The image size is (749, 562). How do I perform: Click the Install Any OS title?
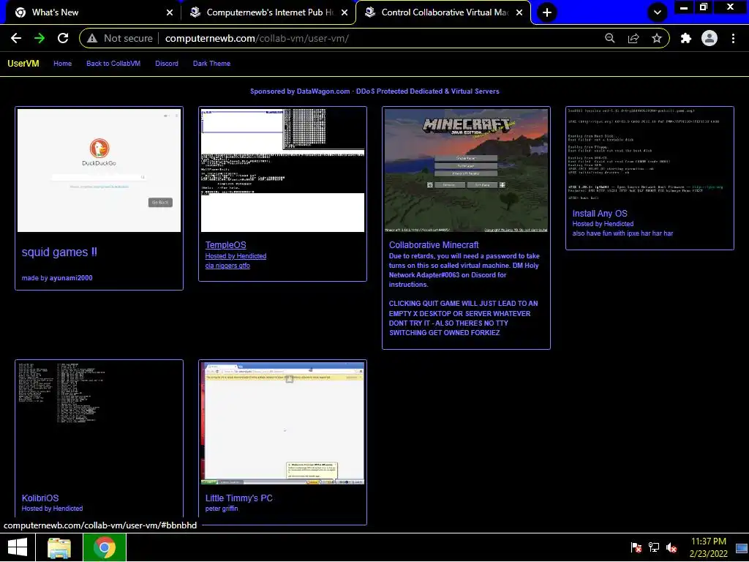coord(600,214)
